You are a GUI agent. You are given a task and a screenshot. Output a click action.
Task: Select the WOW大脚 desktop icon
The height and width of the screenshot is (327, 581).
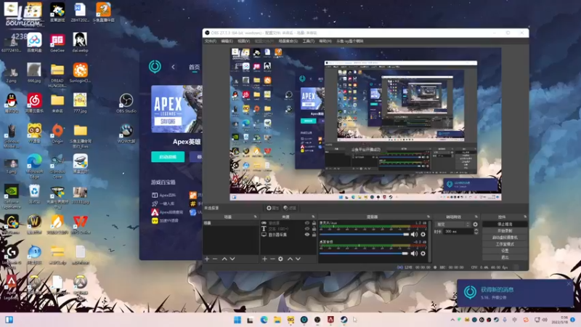(x=126, y=134)
